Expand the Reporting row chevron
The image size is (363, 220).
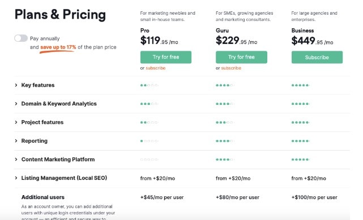[x=16, y=141]
